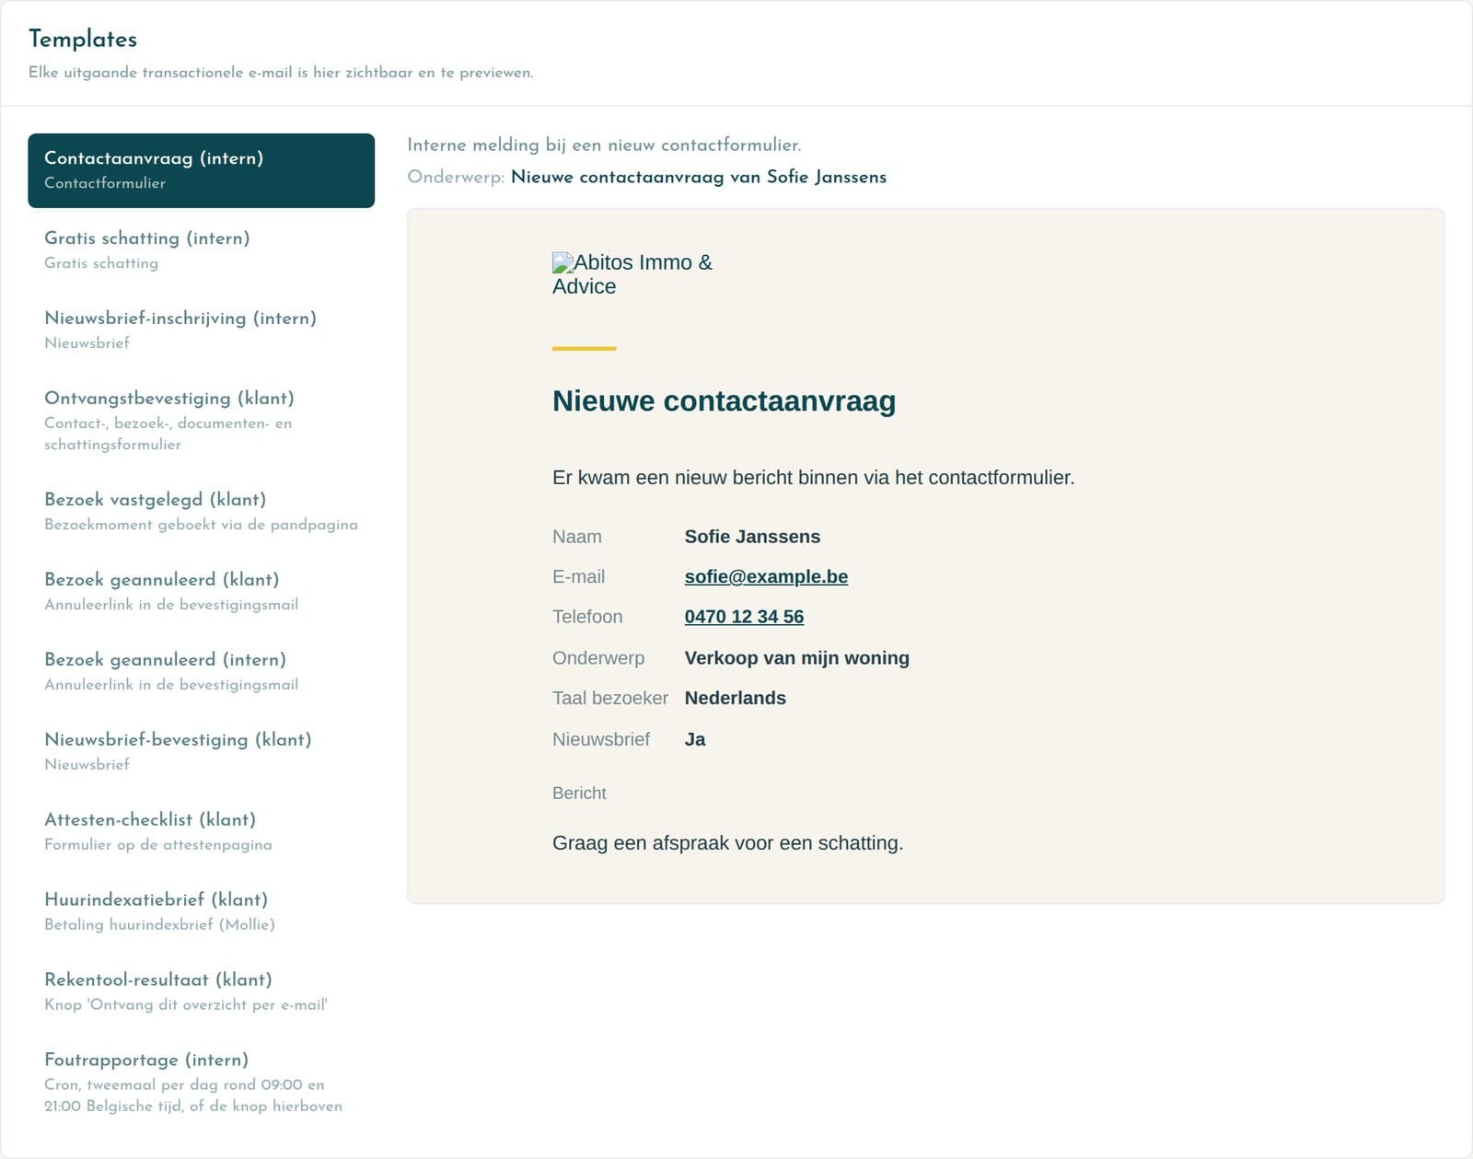Select Foutrapportage (intern) template
Screen dimensions: 1473x1159
pos(202,1083)
